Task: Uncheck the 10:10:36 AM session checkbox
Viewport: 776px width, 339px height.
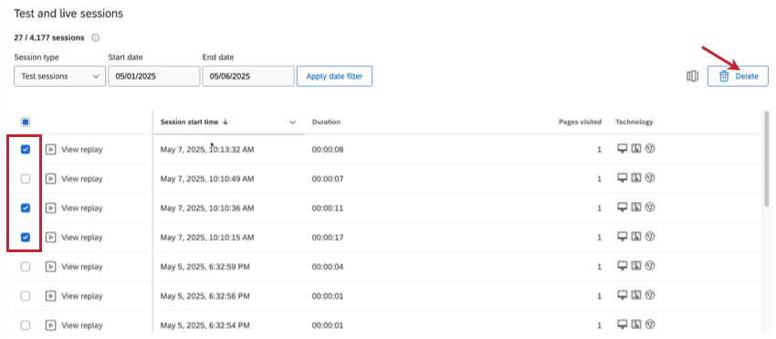Action: (26, 208)
